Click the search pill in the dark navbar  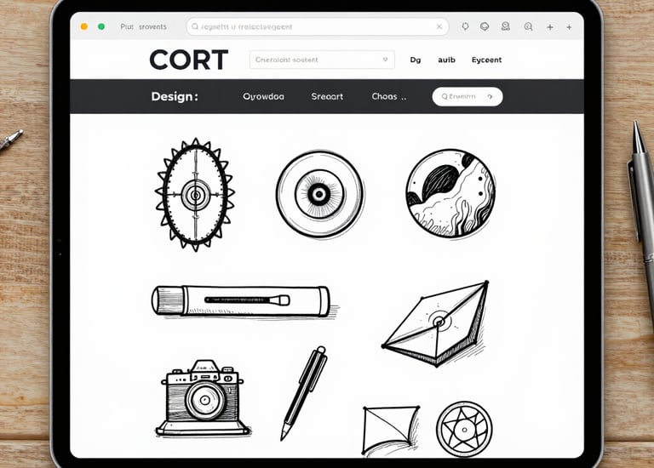(x=468, y=97)
